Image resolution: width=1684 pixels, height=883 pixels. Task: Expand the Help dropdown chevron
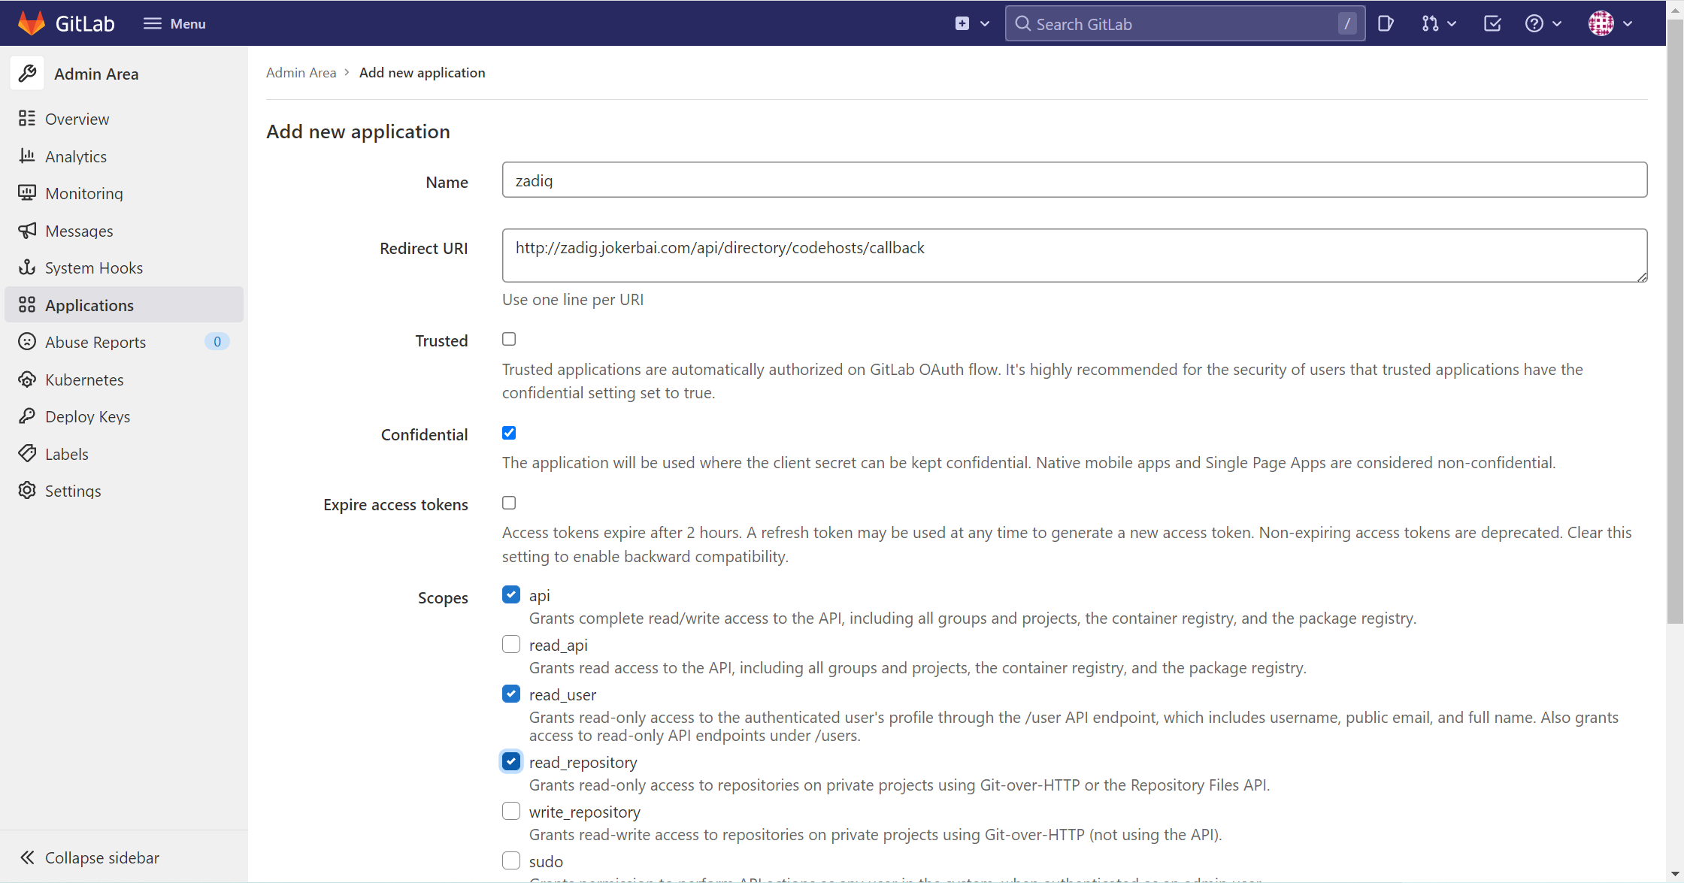(x=1557, y=24)
